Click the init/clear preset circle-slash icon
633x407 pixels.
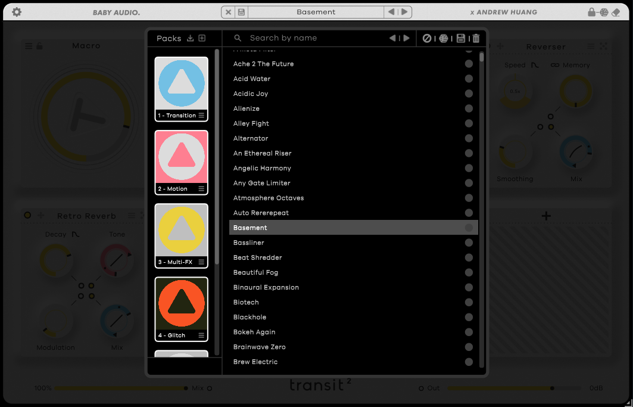click(427, 38)
